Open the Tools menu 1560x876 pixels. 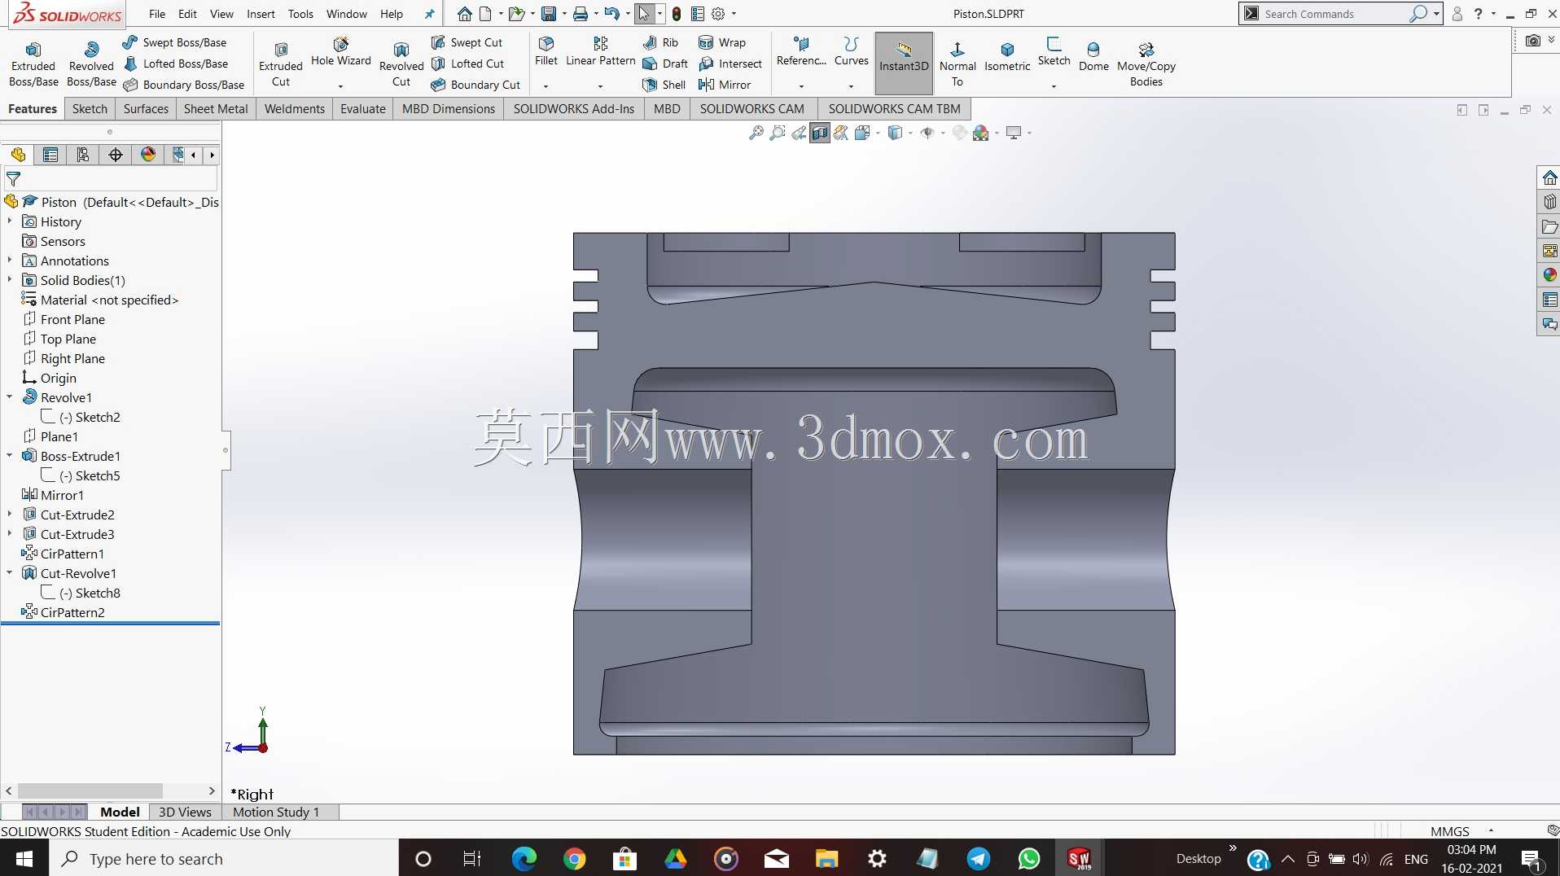tap(300, 14)
